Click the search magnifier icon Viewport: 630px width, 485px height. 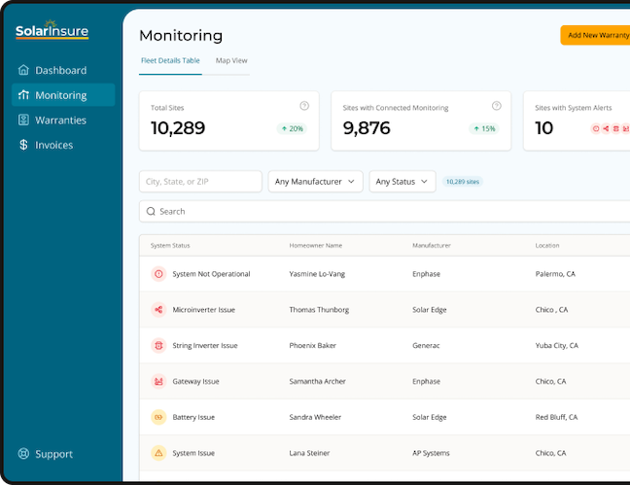(x=151, y=211)
